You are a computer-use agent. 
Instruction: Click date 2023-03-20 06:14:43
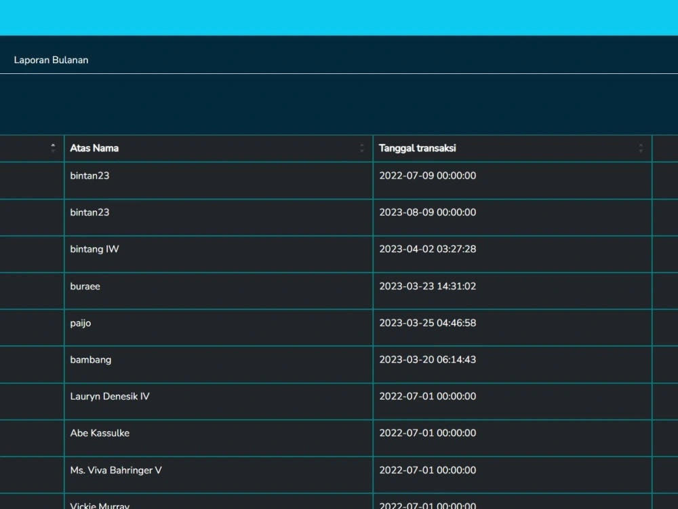(428, 360)
